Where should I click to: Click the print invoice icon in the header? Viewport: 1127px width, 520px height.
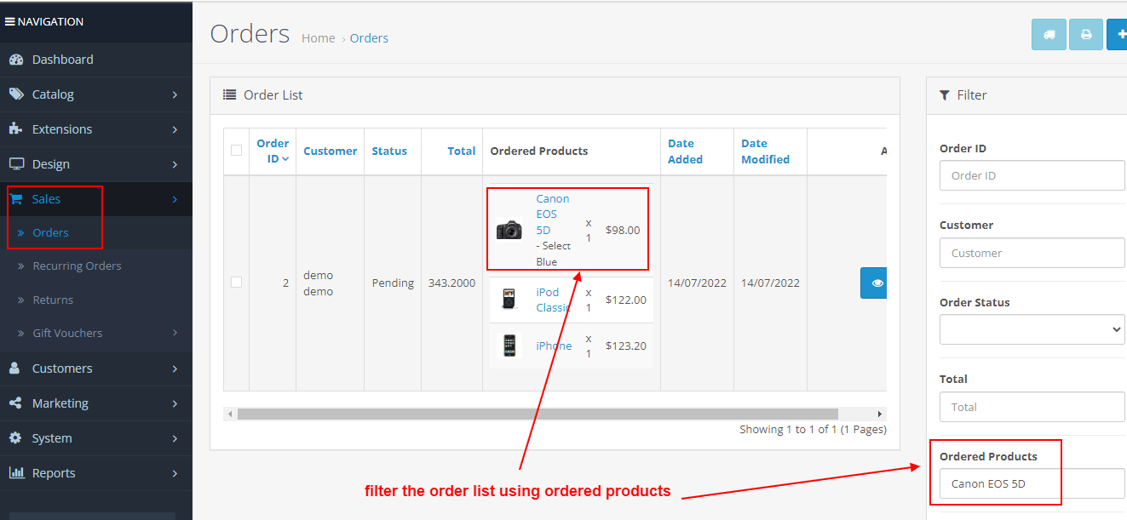pyautogui.click(x=1085, y=34)
